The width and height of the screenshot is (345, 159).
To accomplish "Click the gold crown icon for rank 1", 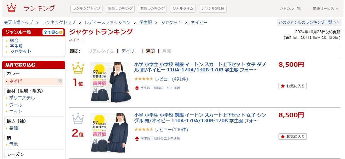I will [x=78, y=68].
